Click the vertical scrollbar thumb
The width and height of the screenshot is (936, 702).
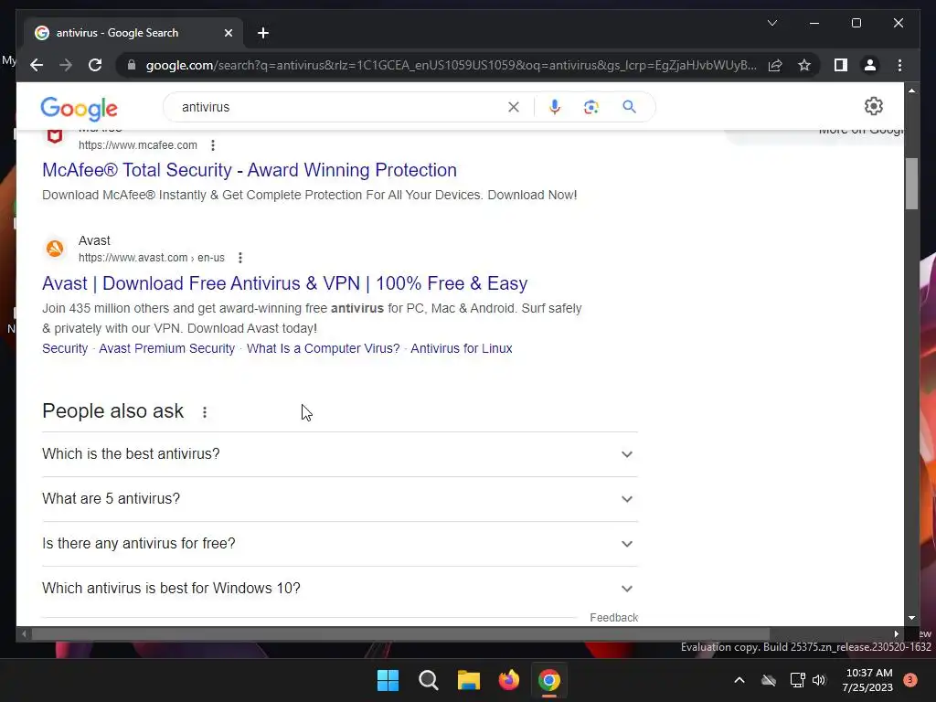click(x=911, y=183)
